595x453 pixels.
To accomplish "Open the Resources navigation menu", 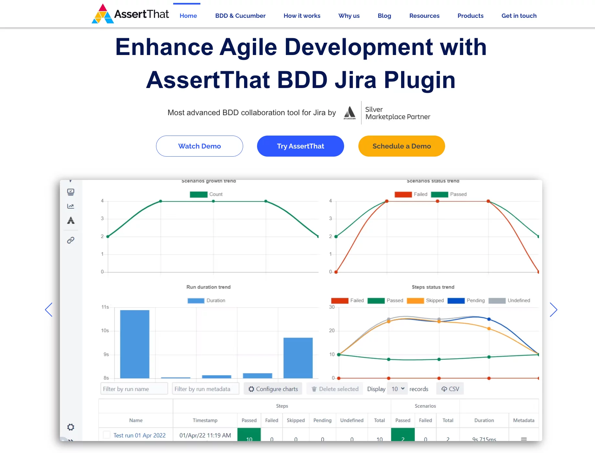I will [424, 16].
